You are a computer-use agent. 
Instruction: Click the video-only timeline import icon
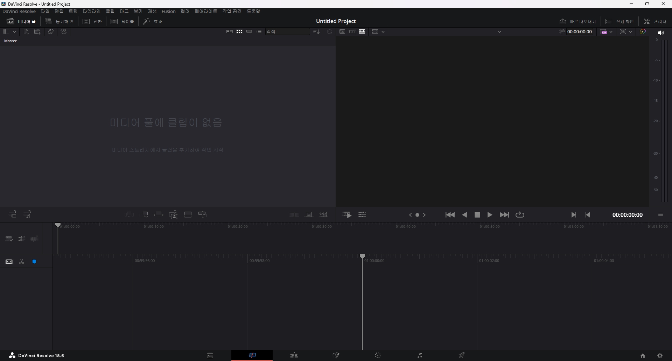click(x=13, y=214)
